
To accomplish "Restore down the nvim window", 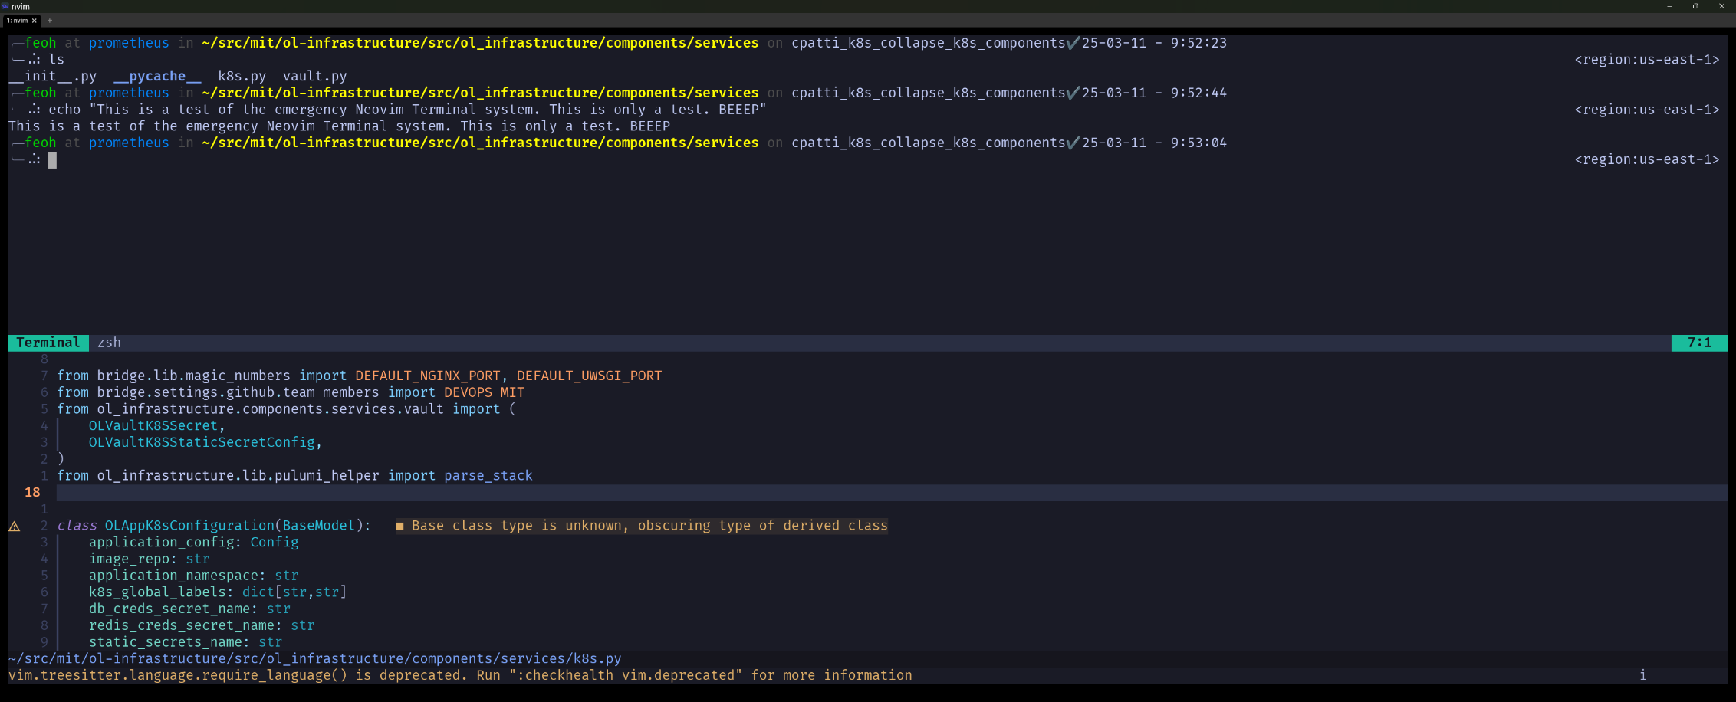I will (1695, 6).
